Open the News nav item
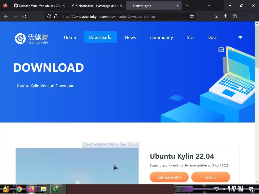259x194 pixels. tap(130, 37)
